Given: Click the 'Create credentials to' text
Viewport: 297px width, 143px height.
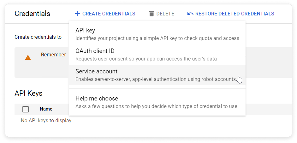Looking at the screenshot, I should (x=38, y=37).
